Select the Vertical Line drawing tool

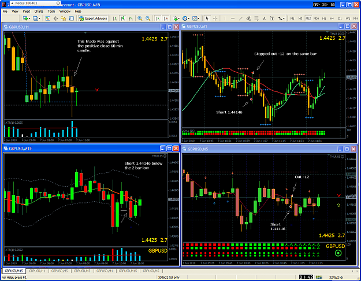click(225, 19)
